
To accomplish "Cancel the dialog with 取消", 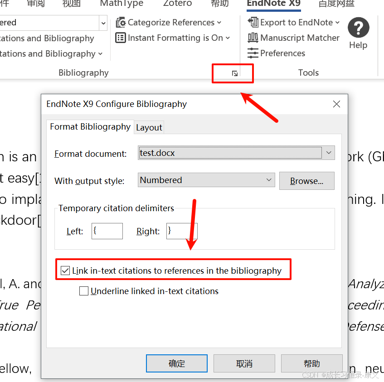I will [x=244, y=363].
